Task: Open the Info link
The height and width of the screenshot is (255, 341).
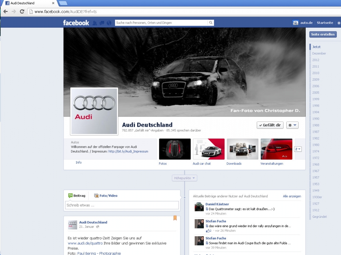Action: (x=79, y=162)
